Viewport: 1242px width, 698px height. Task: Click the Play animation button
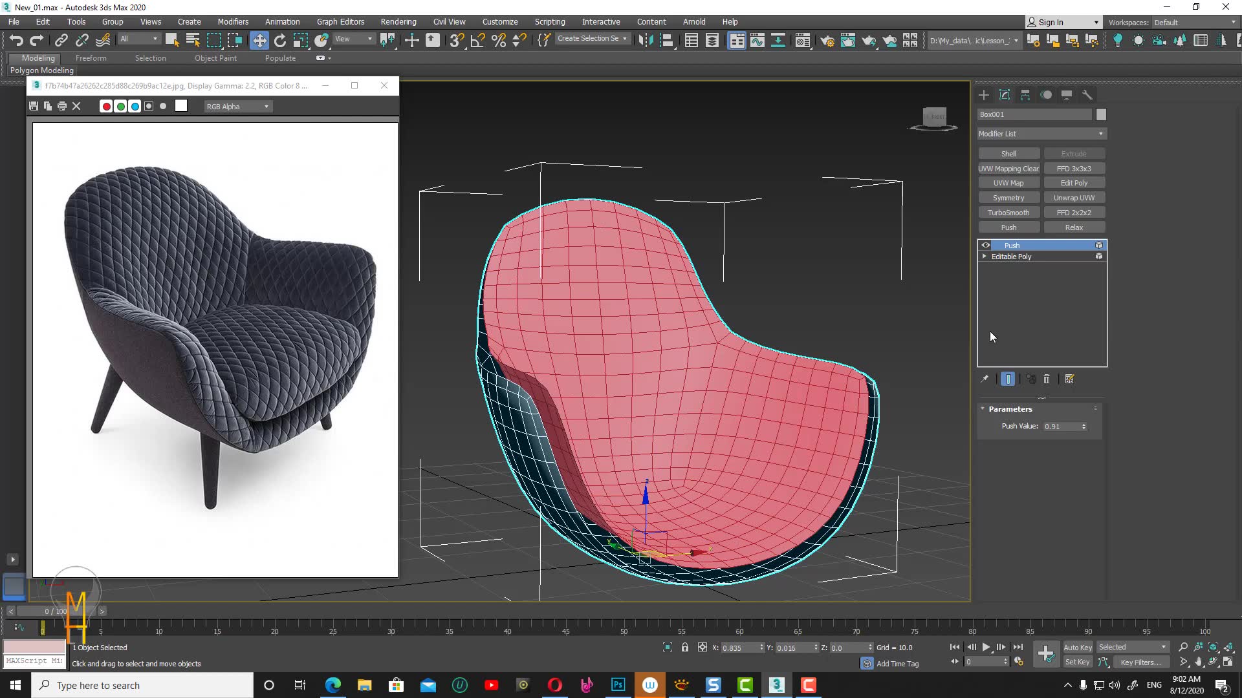tap(988, 647)
